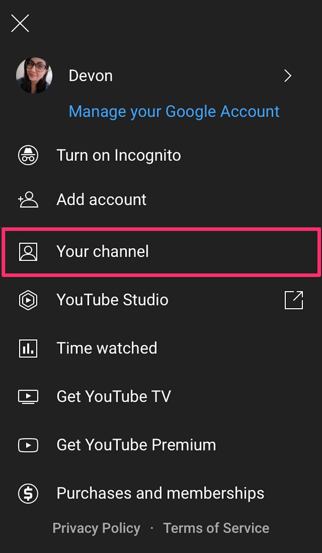Tap the Incognito hat-and-glasses icon
Screen dimensions: 322x553
(28, 155)
